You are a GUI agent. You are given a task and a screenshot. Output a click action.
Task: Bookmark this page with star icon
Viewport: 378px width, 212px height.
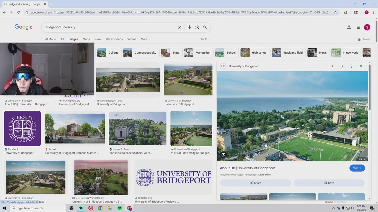tap(335, 12)
